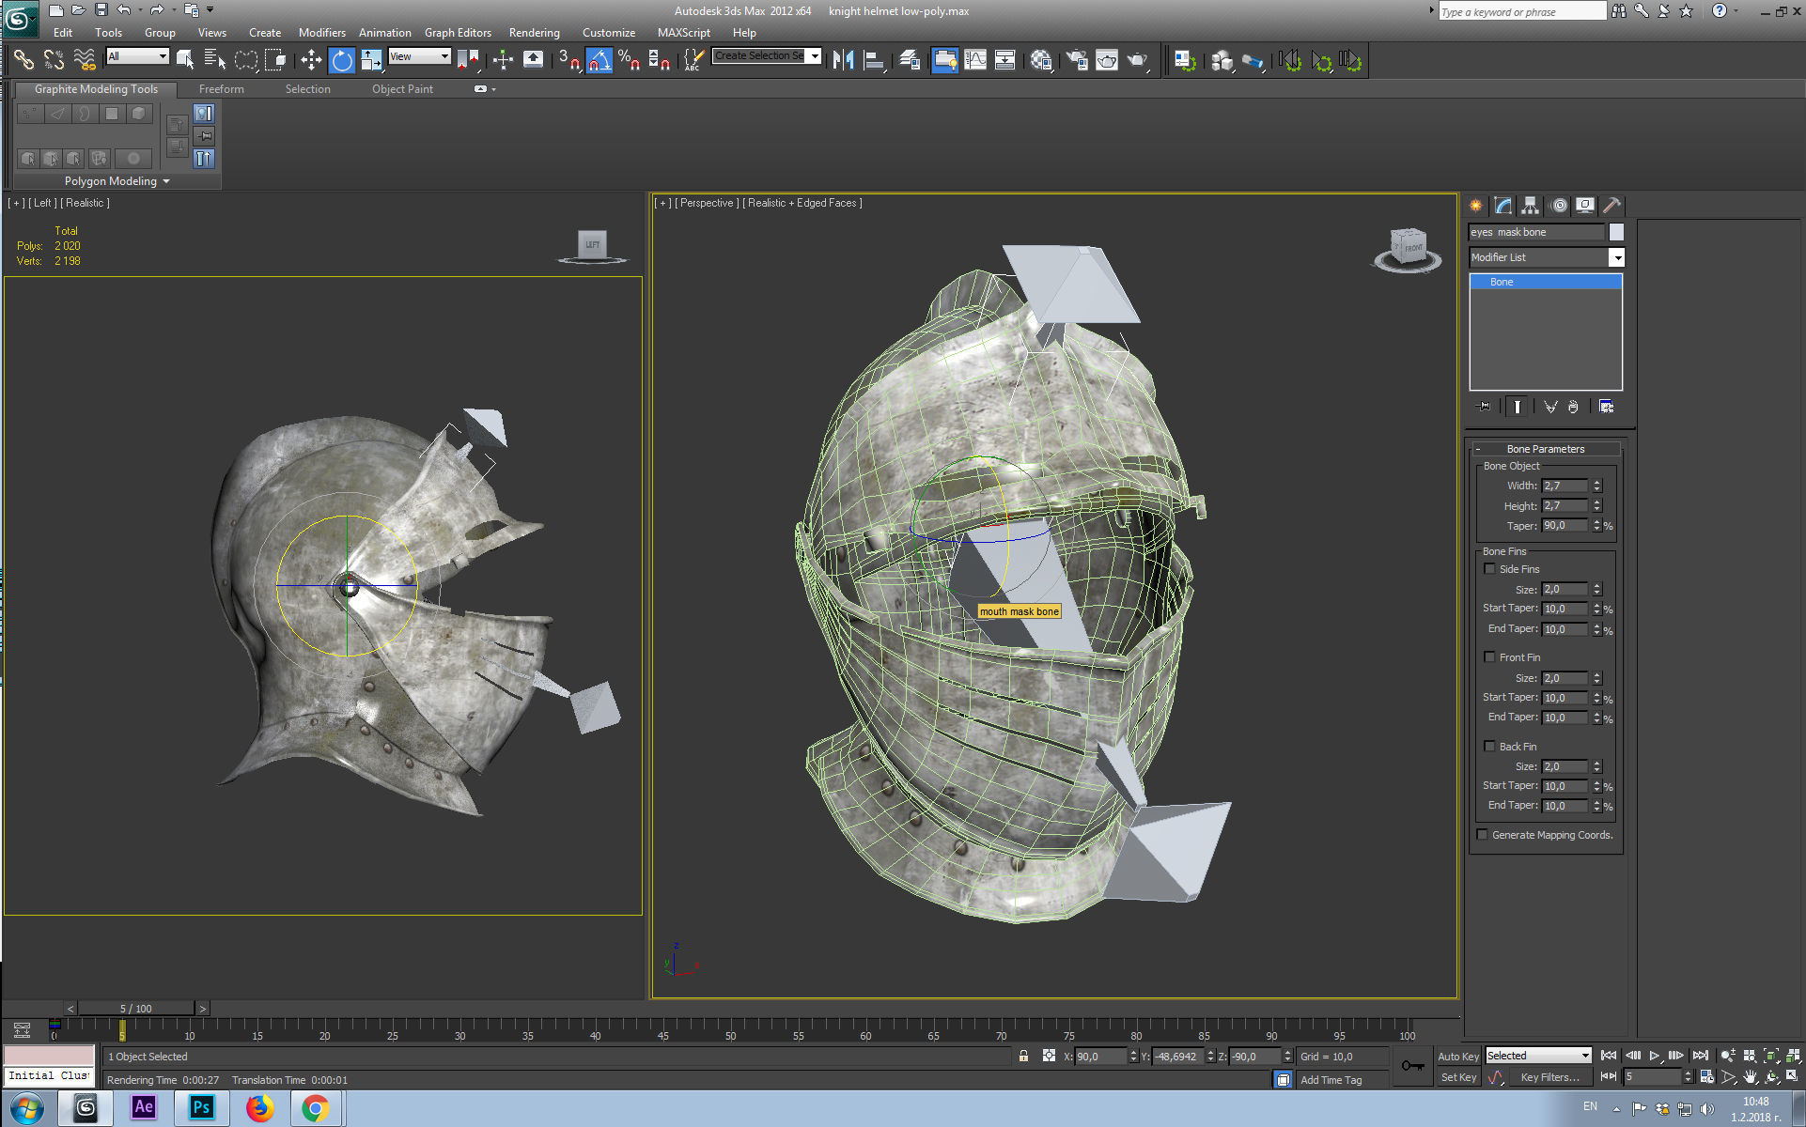Switch to the Freeform ribbon tab

pos(222,89)
